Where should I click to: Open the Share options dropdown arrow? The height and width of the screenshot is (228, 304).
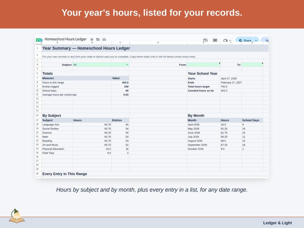(x=256, y=41)
